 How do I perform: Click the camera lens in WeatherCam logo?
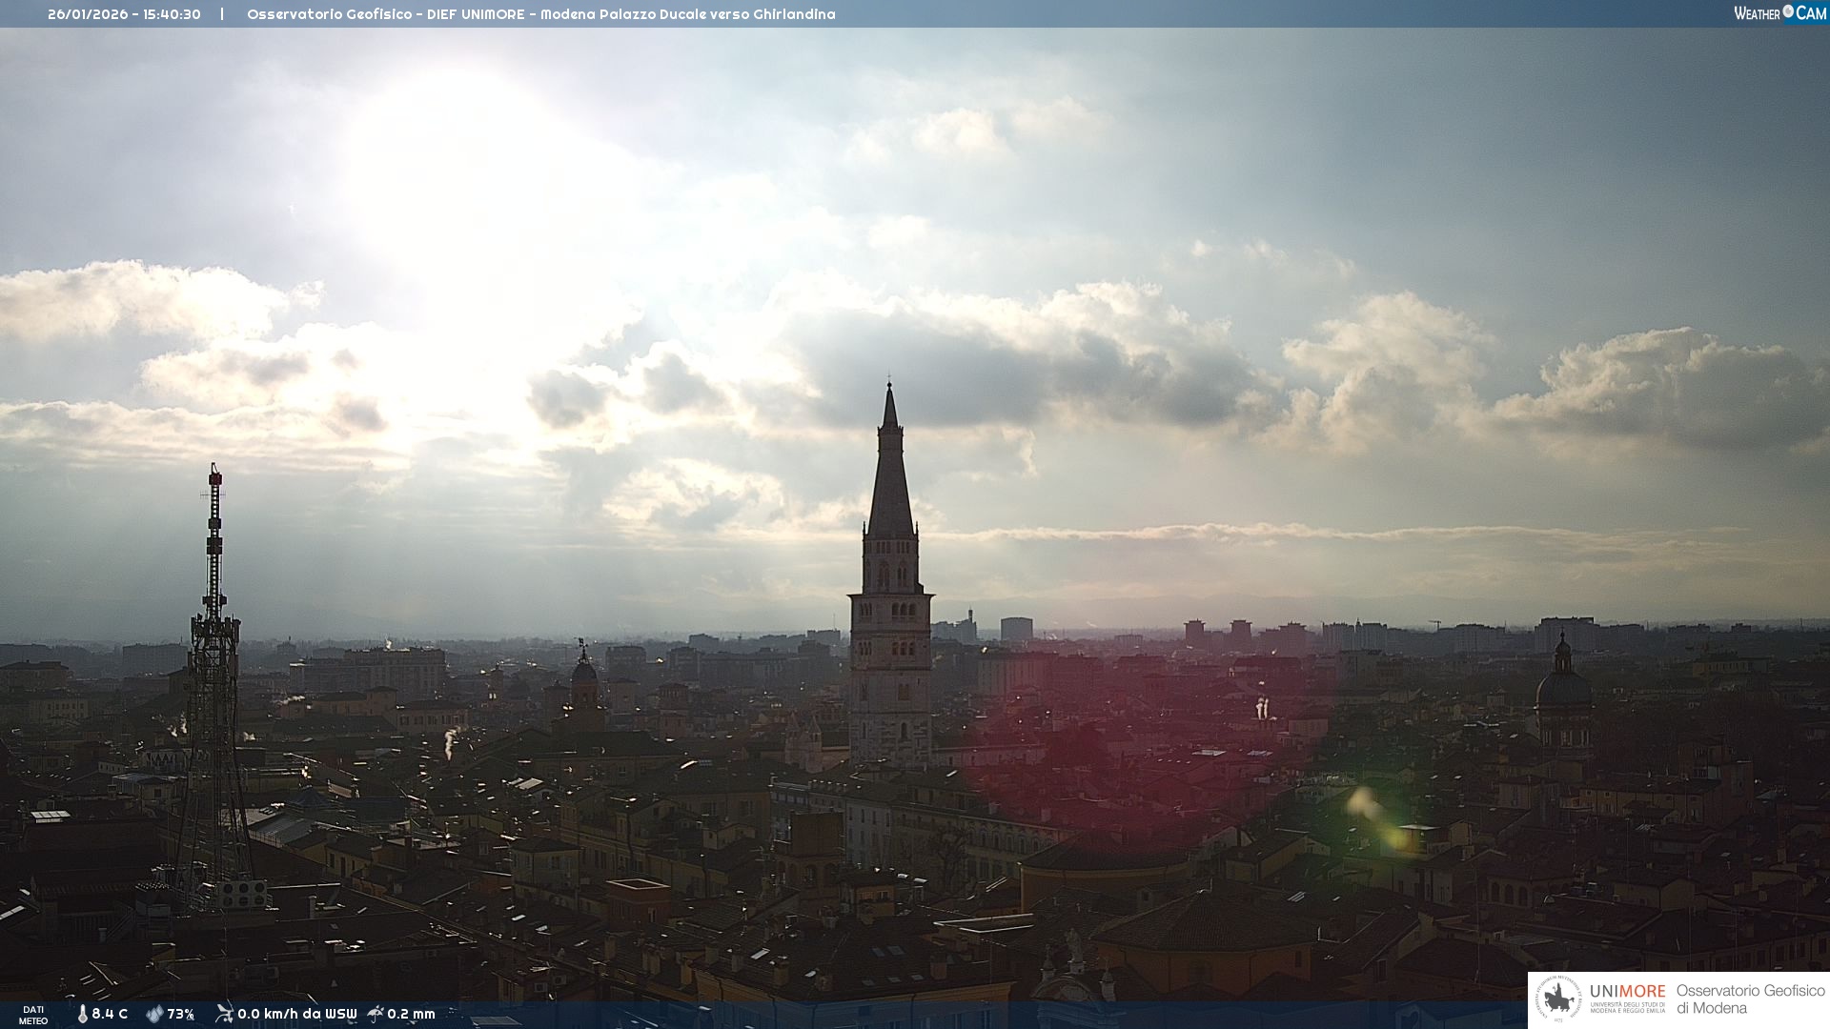click(1788, 11)
